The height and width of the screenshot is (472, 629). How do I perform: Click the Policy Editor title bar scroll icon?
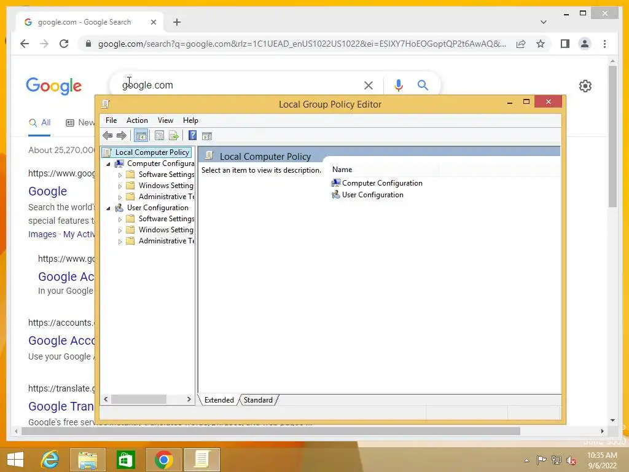click(x=106, y=104)
